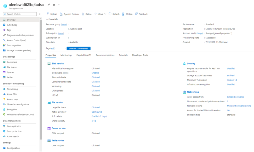Open the more options ellipsis menu
The height and width of the screenshot is (152, 254).
(59, 5)
